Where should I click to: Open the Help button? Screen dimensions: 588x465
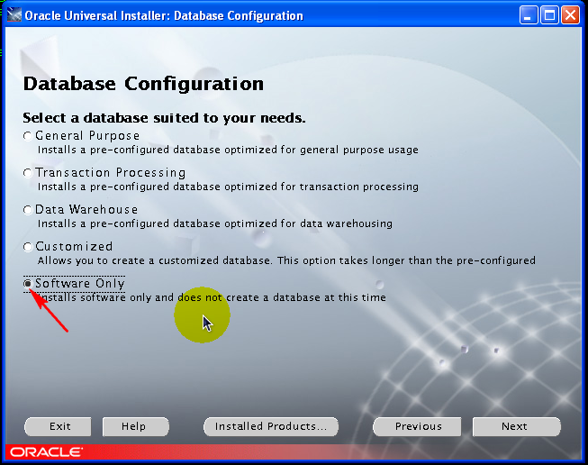coord(136,427)
